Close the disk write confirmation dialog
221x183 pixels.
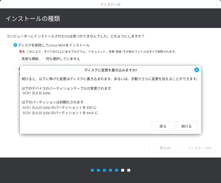(x=196, y=70)
